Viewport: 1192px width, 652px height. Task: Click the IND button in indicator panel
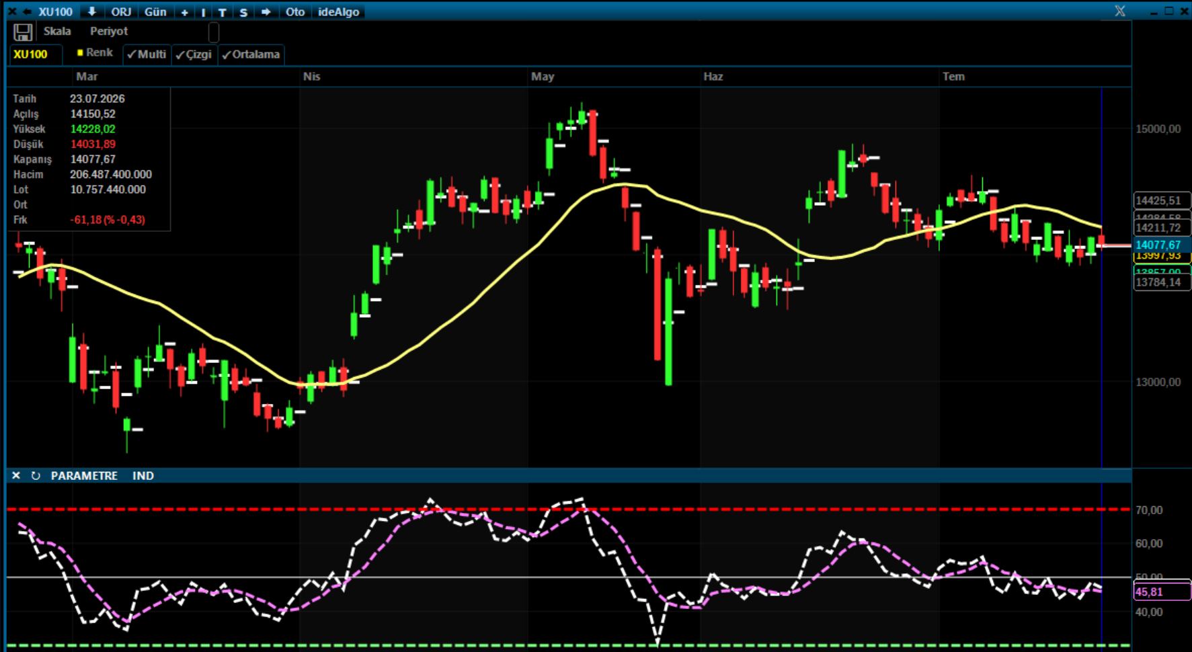pos(143,475)
